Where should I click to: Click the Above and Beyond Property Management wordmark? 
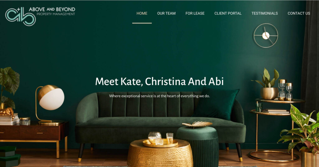pyautogui.click(x=52, y=12)
